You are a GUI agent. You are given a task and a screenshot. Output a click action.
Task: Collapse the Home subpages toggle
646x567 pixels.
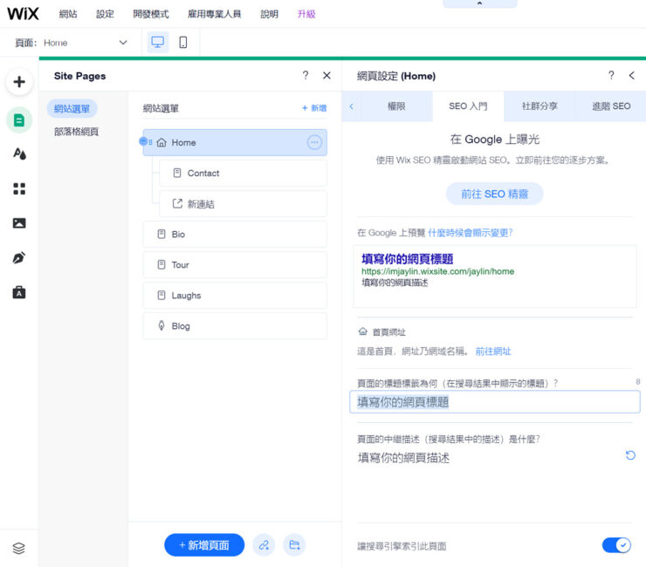point(143,141)
